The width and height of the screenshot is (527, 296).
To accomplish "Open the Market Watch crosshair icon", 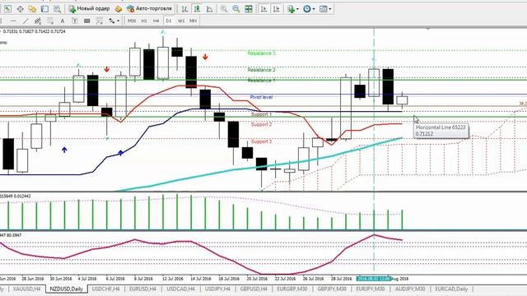I will 20,9.
